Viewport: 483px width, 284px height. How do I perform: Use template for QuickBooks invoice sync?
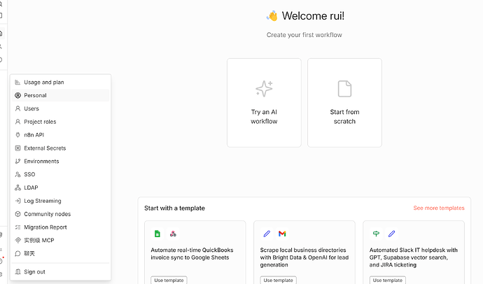coord(169,281)
